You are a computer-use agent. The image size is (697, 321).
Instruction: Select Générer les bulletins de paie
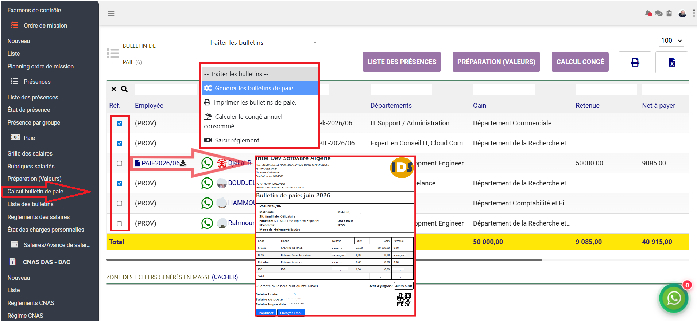click(260, 88)
